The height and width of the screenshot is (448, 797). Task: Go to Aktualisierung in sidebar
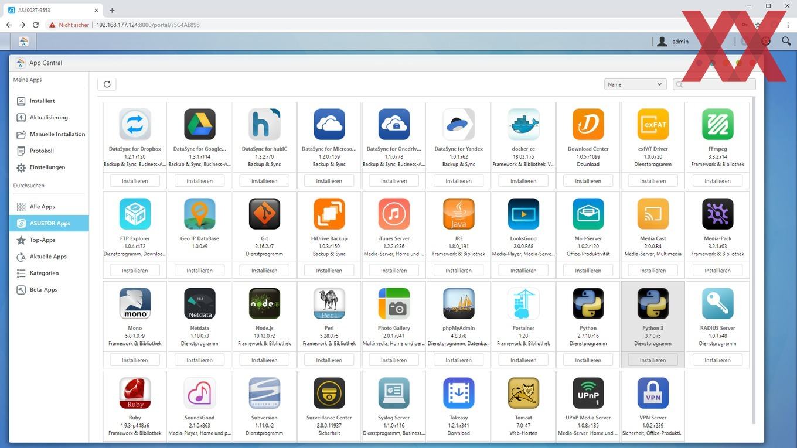tap(49, 117)
